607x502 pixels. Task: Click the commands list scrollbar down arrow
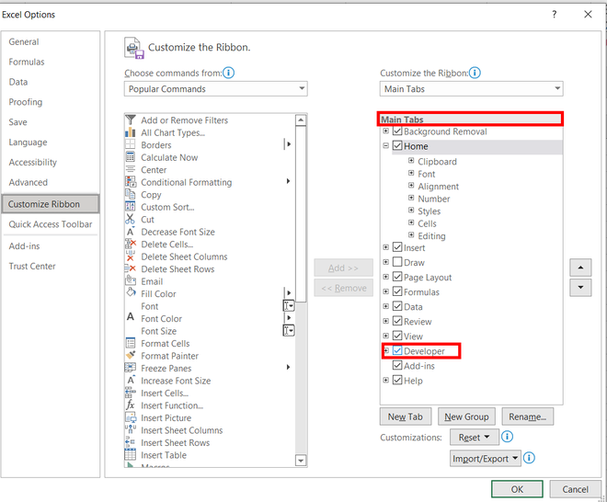[301, 461]
